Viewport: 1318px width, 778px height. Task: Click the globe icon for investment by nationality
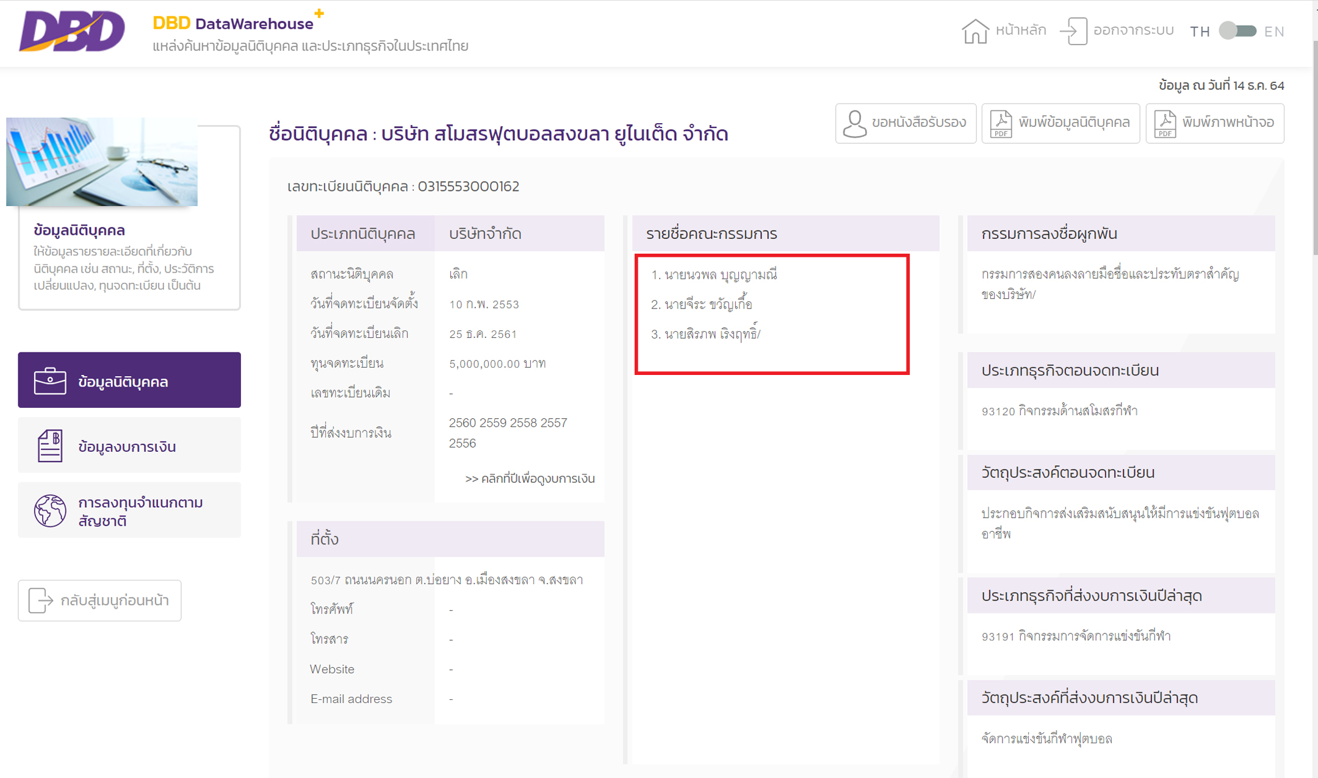tap(50, 510)
